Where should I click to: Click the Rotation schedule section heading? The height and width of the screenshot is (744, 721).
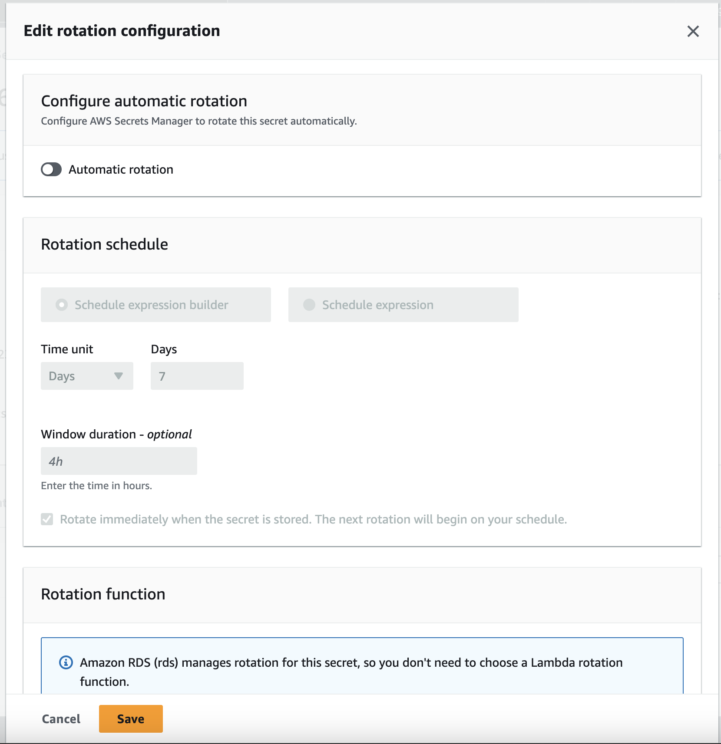104,244
